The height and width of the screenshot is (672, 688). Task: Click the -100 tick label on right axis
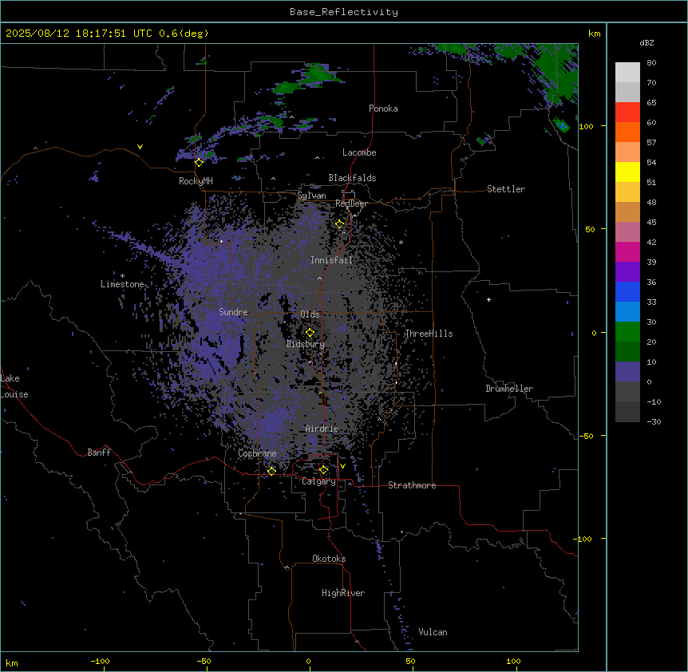pos(583,539)
